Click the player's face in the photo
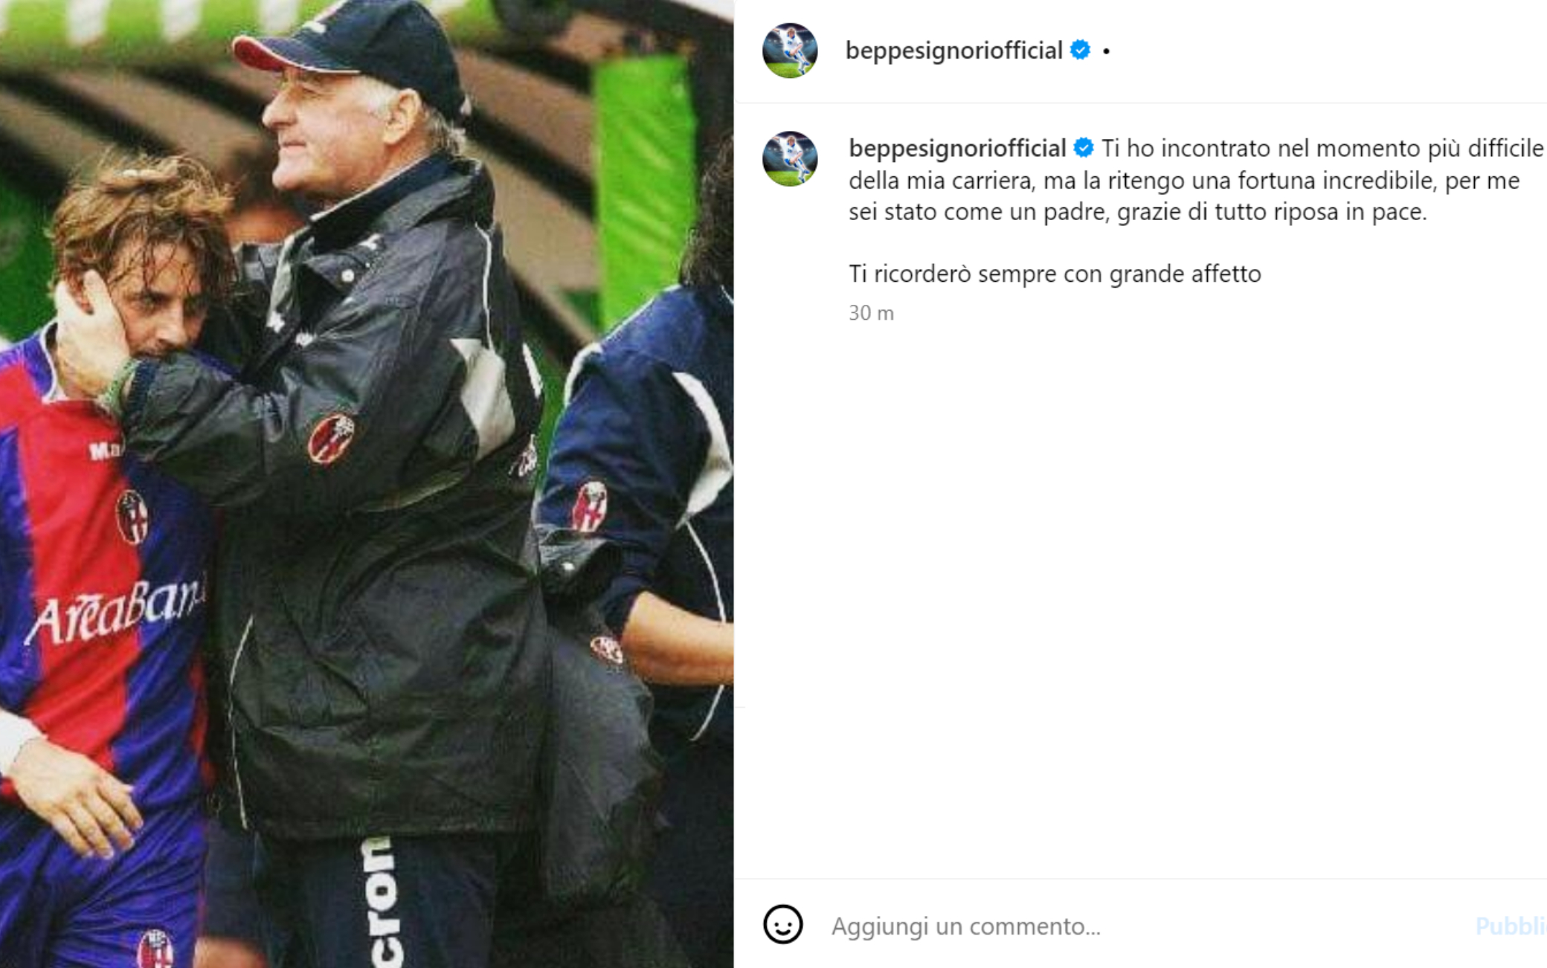The image size is (1547, 968). click(158, 303)
